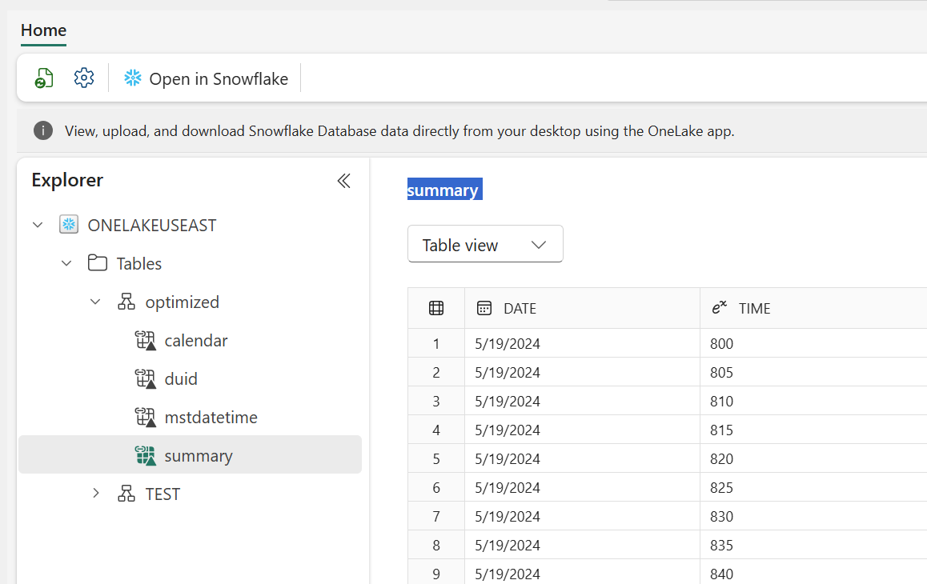
Task: Collapse the Explorer panel with the double chevron
Action: 343,181
